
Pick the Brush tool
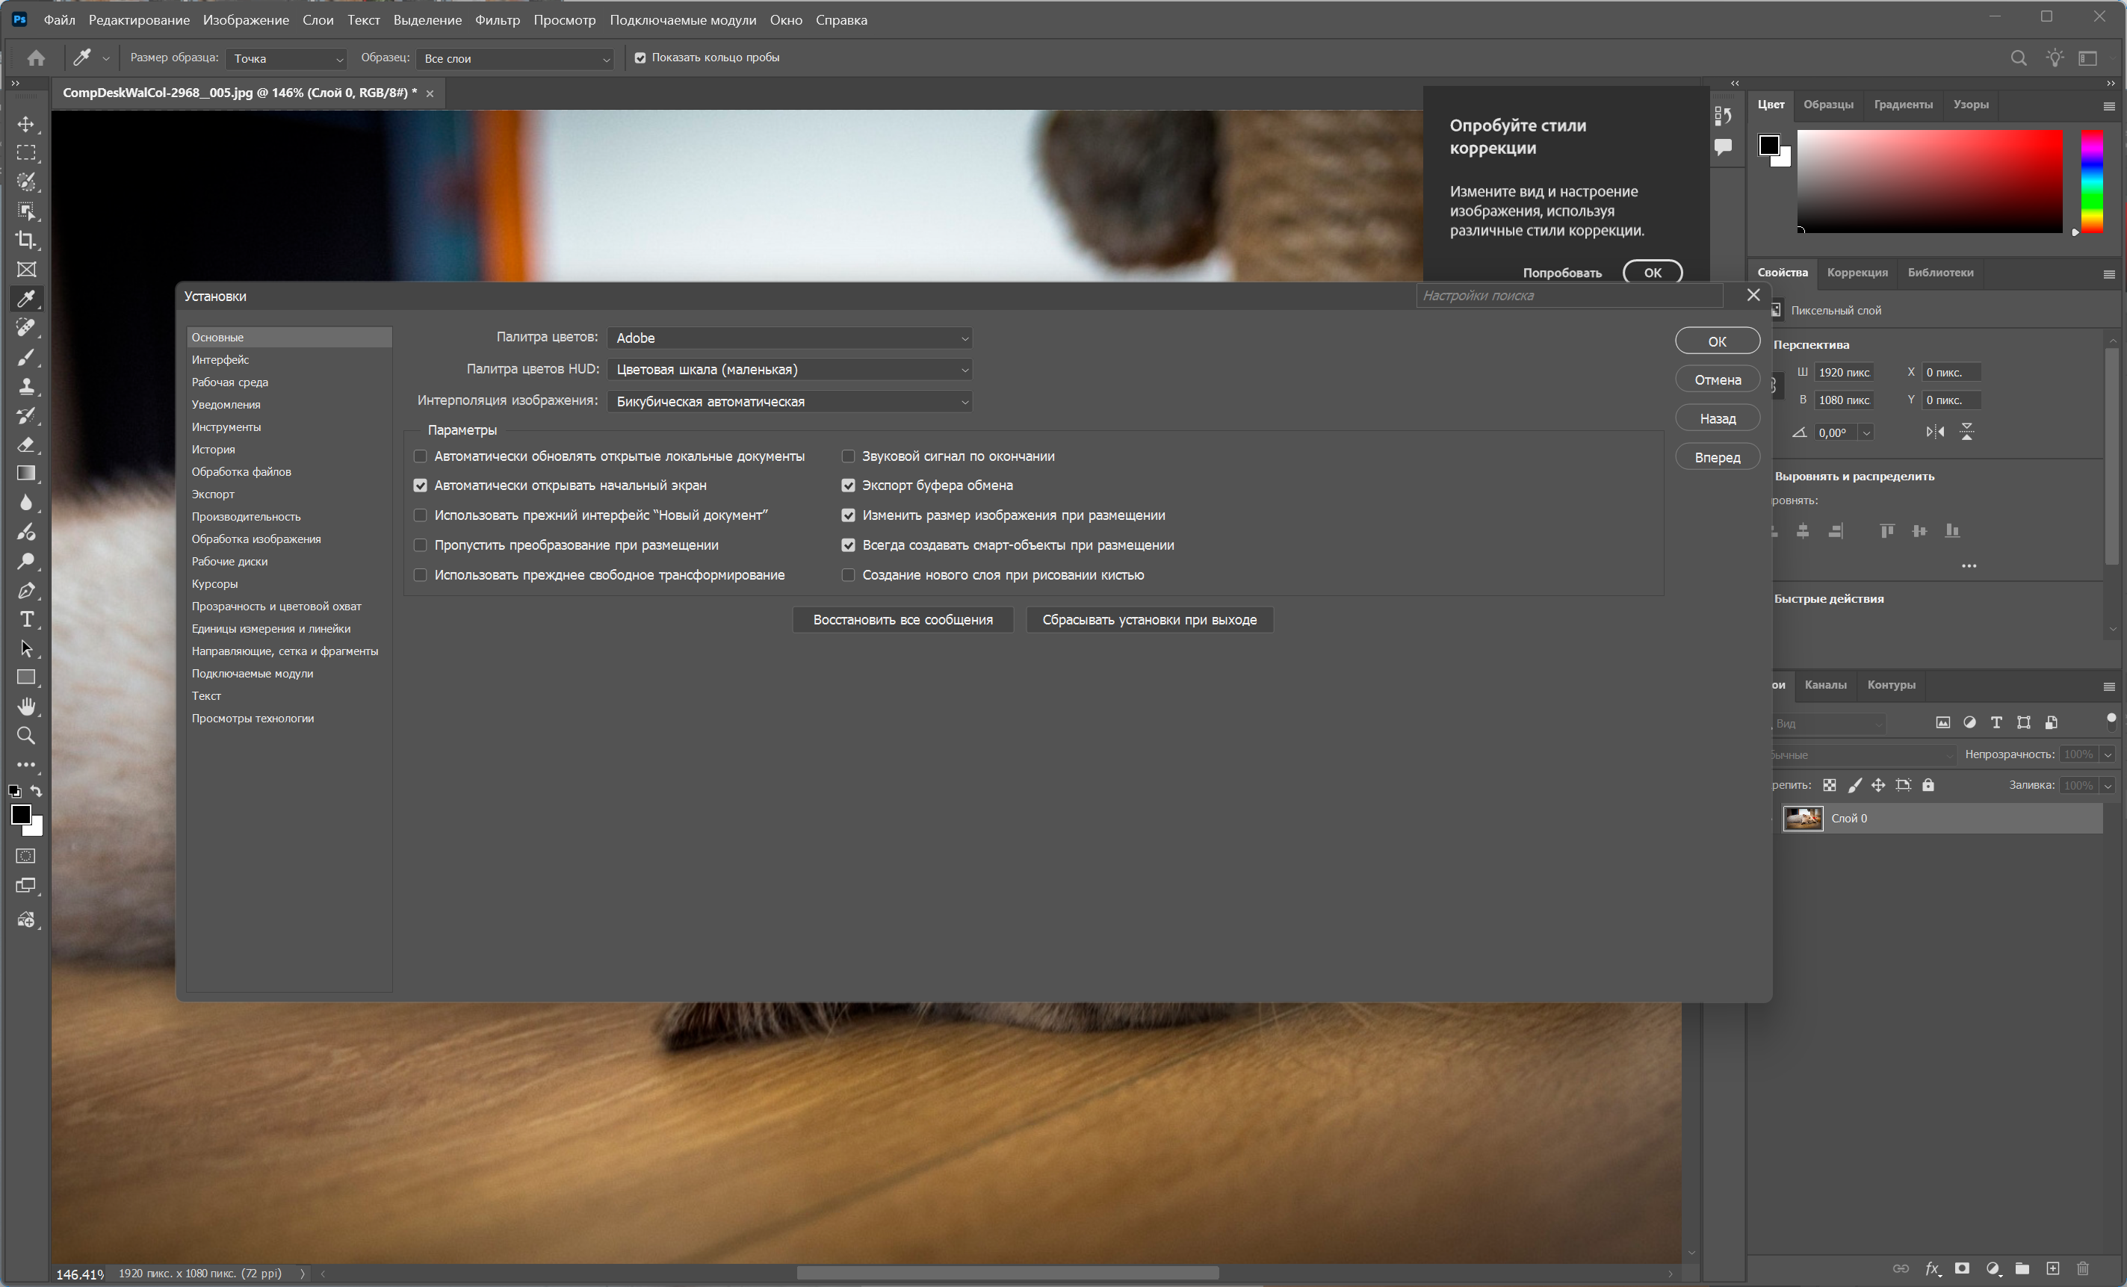point(26,356)
